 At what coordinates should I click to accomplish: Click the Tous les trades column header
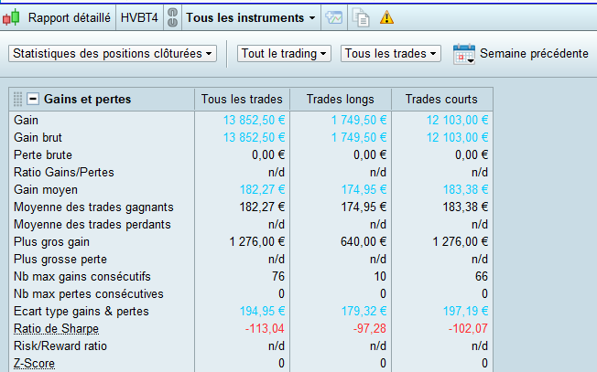(242, 100)
